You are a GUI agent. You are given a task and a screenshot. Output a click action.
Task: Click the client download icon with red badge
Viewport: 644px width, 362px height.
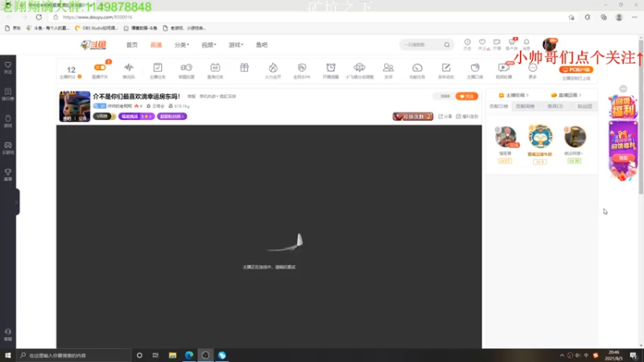[x=512, y=42]
